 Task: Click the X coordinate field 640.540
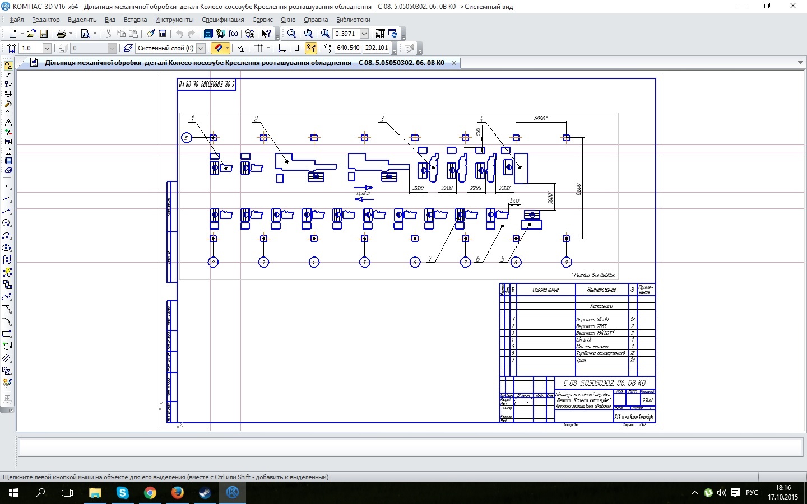pyautogui.click(x=349, y=48)
